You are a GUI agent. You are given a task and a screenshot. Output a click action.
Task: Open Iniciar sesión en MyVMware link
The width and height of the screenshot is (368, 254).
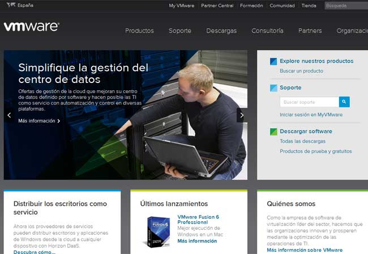311,115
